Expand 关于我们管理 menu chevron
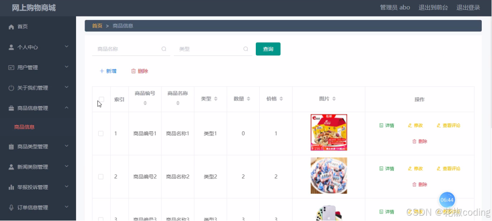Image resolution: width=492 pixels, height=221 pixels. pos(67,87)
